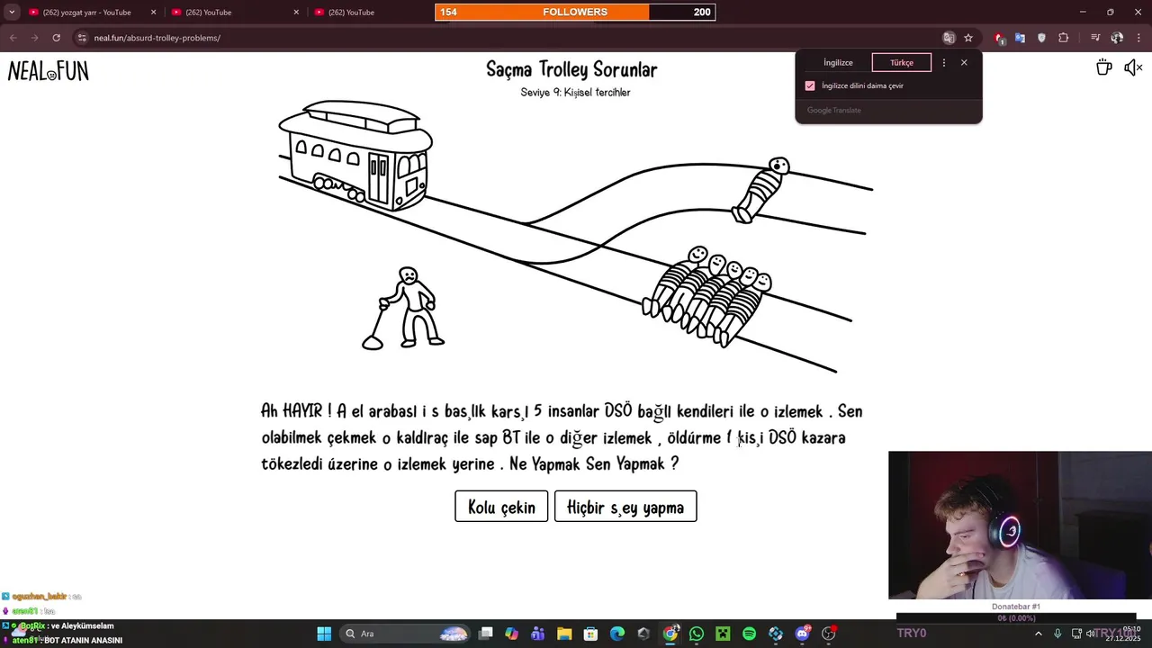Select the Türkçe tab in the translate popup

tap(902, 63)
